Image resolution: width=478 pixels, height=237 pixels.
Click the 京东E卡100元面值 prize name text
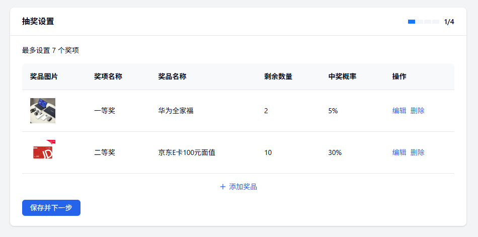click(187, 152)
